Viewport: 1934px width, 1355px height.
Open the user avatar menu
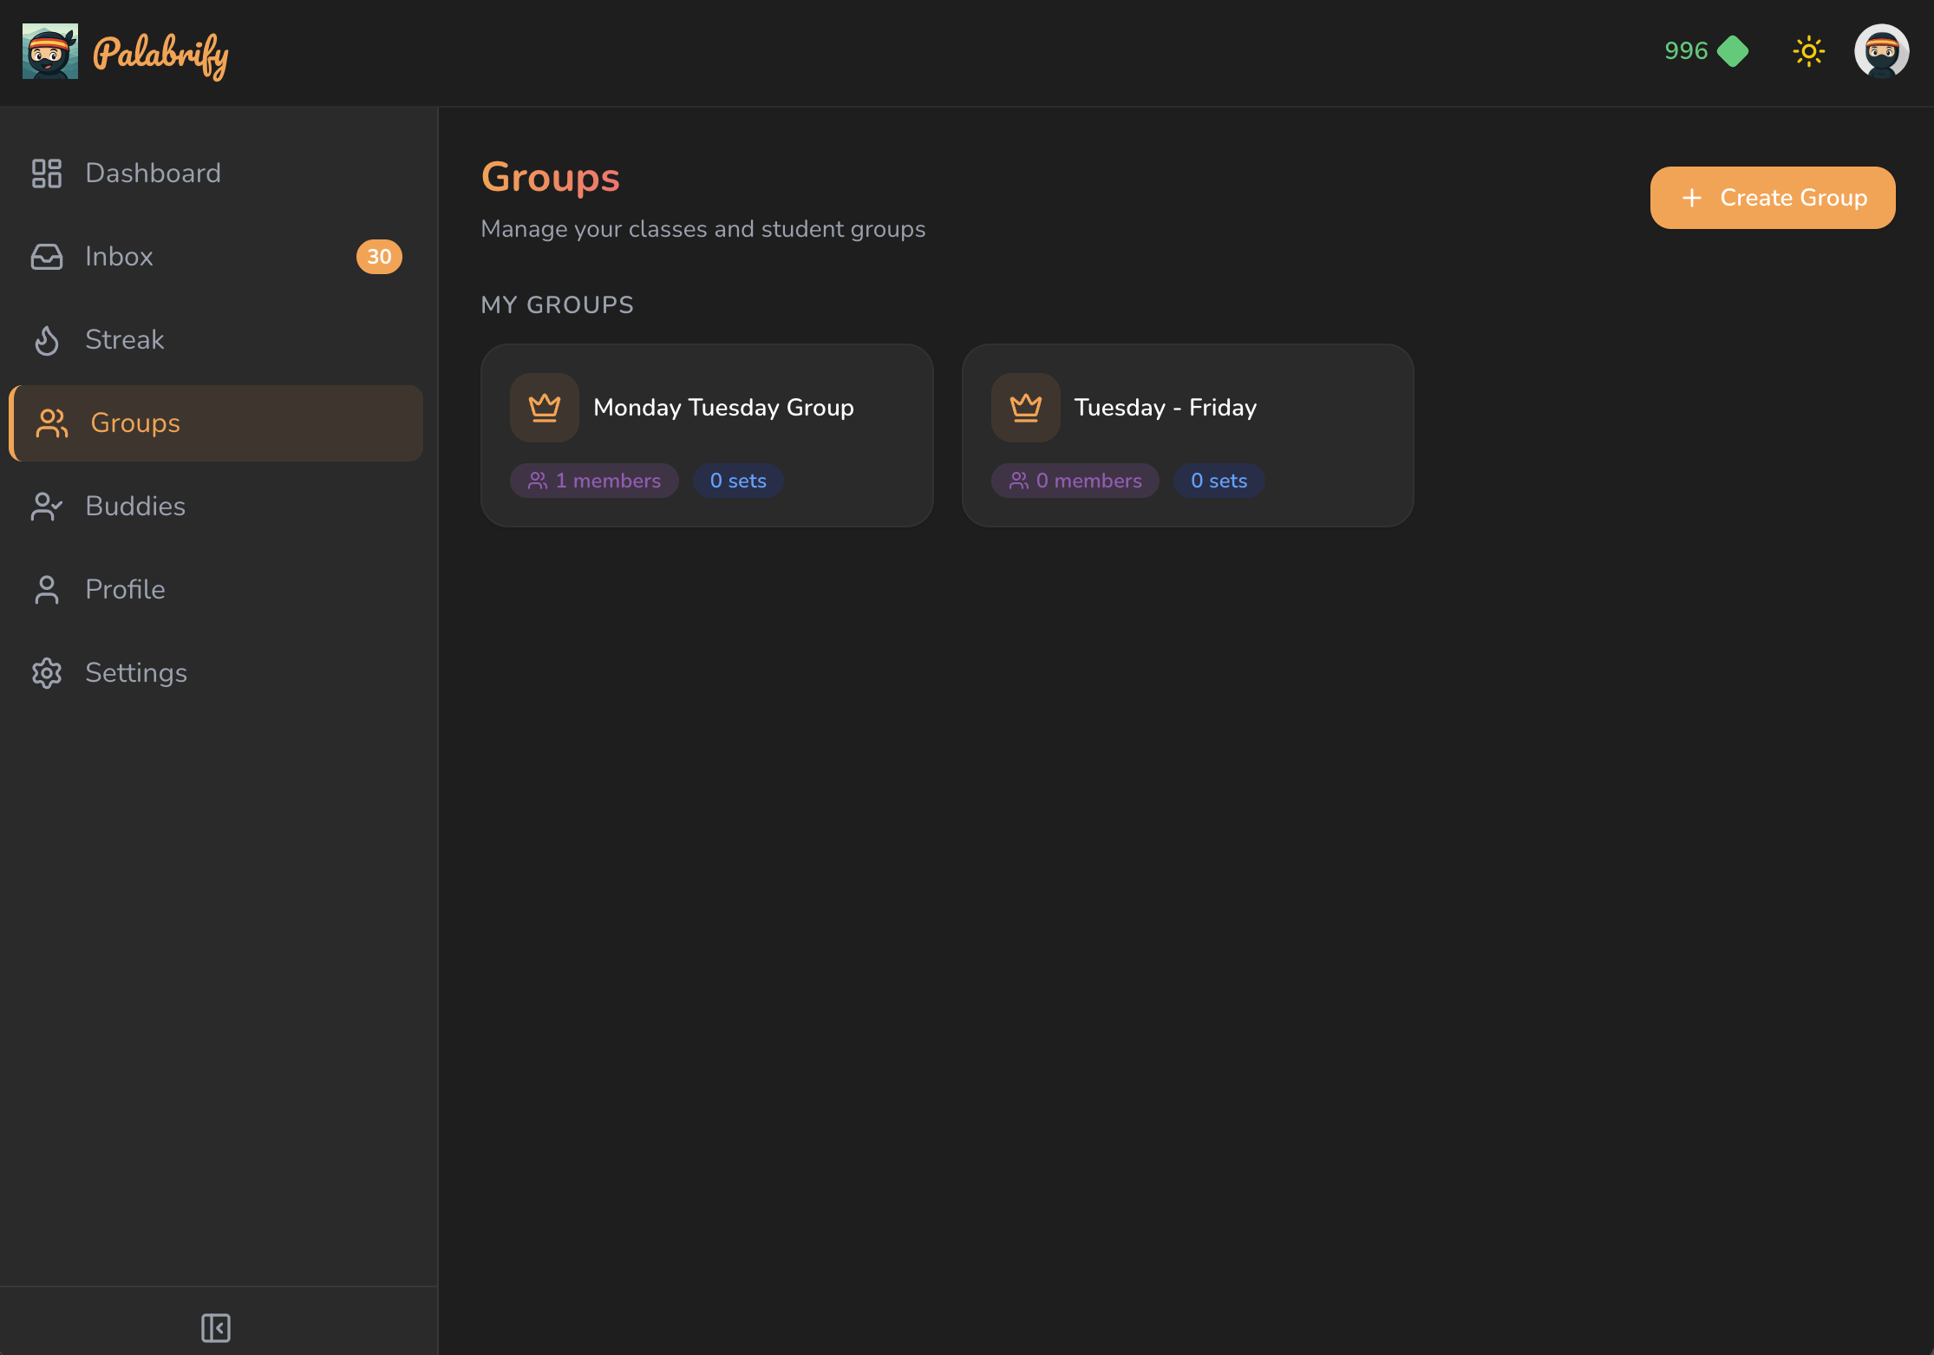click(x=1882, y=51)
